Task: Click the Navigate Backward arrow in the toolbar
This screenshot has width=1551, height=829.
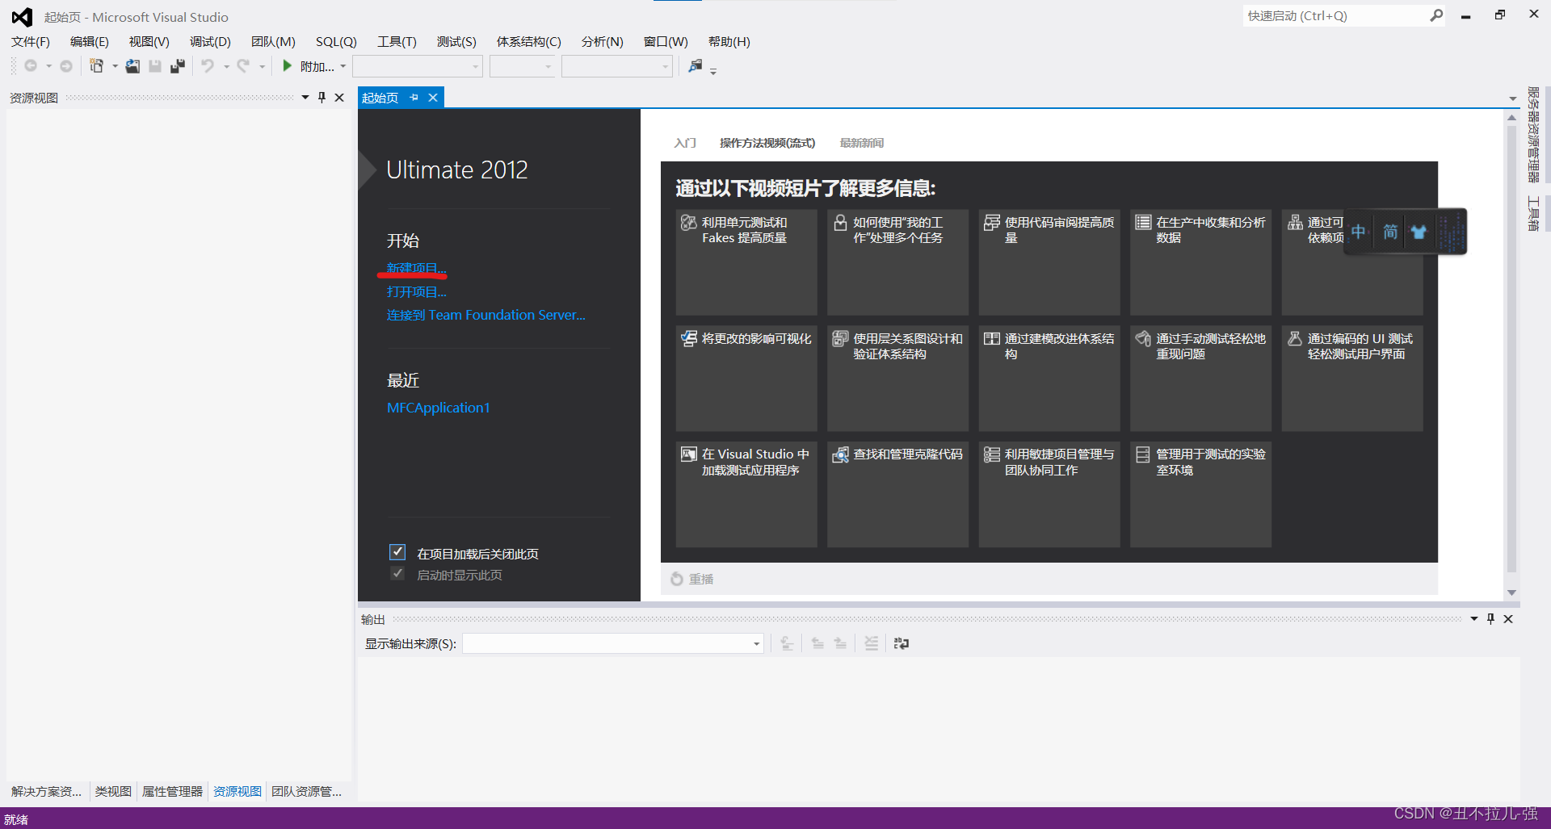Action: pyautogui.click(x=31, y=66)
